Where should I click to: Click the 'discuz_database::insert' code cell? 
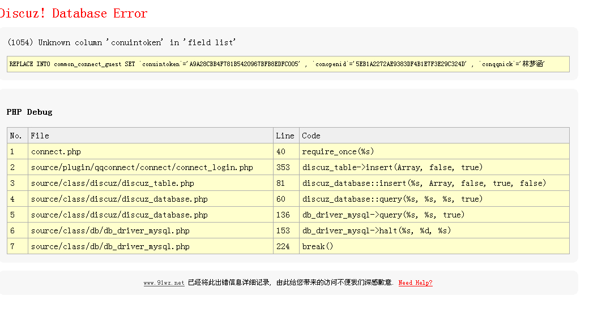(x=434, y=183)
